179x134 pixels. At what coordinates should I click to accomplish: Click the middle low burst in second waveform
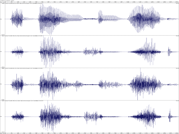93,52
